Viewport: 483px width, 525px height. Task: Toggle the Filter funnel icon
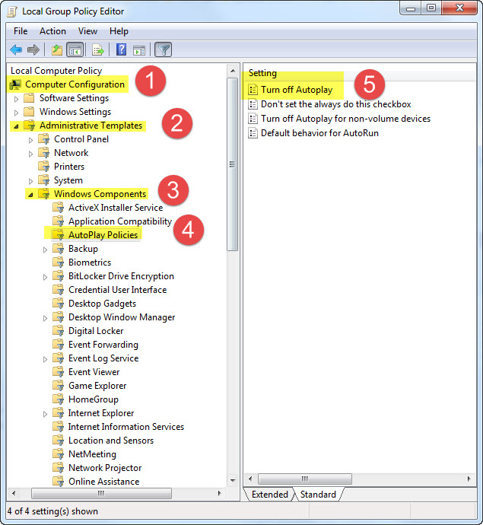point(163,50)
